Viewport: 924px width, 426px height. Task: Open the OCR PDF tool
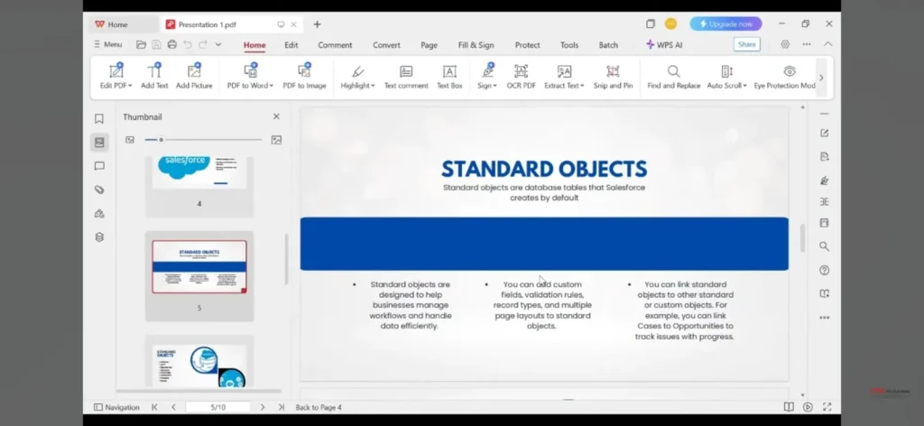pyautogui.click(x=521, y=77)
